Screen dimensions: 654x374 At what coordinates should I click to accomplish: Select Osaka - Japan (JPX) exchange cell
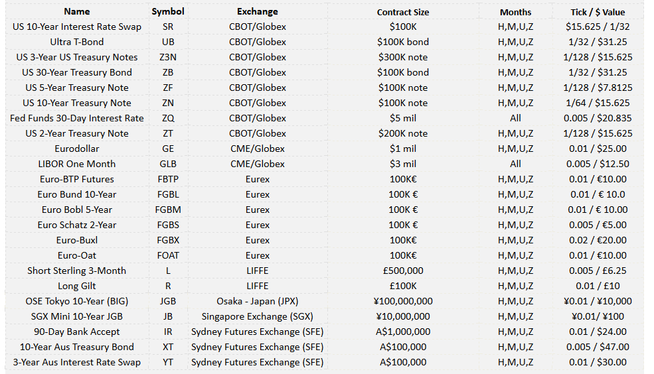point(258,301)
